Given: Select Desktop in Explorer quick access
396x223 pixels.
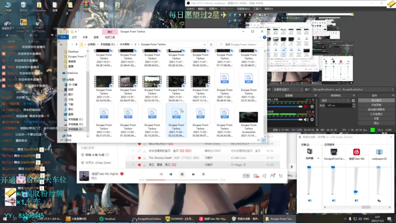Looking at the screenshot, I should [73, 52].
